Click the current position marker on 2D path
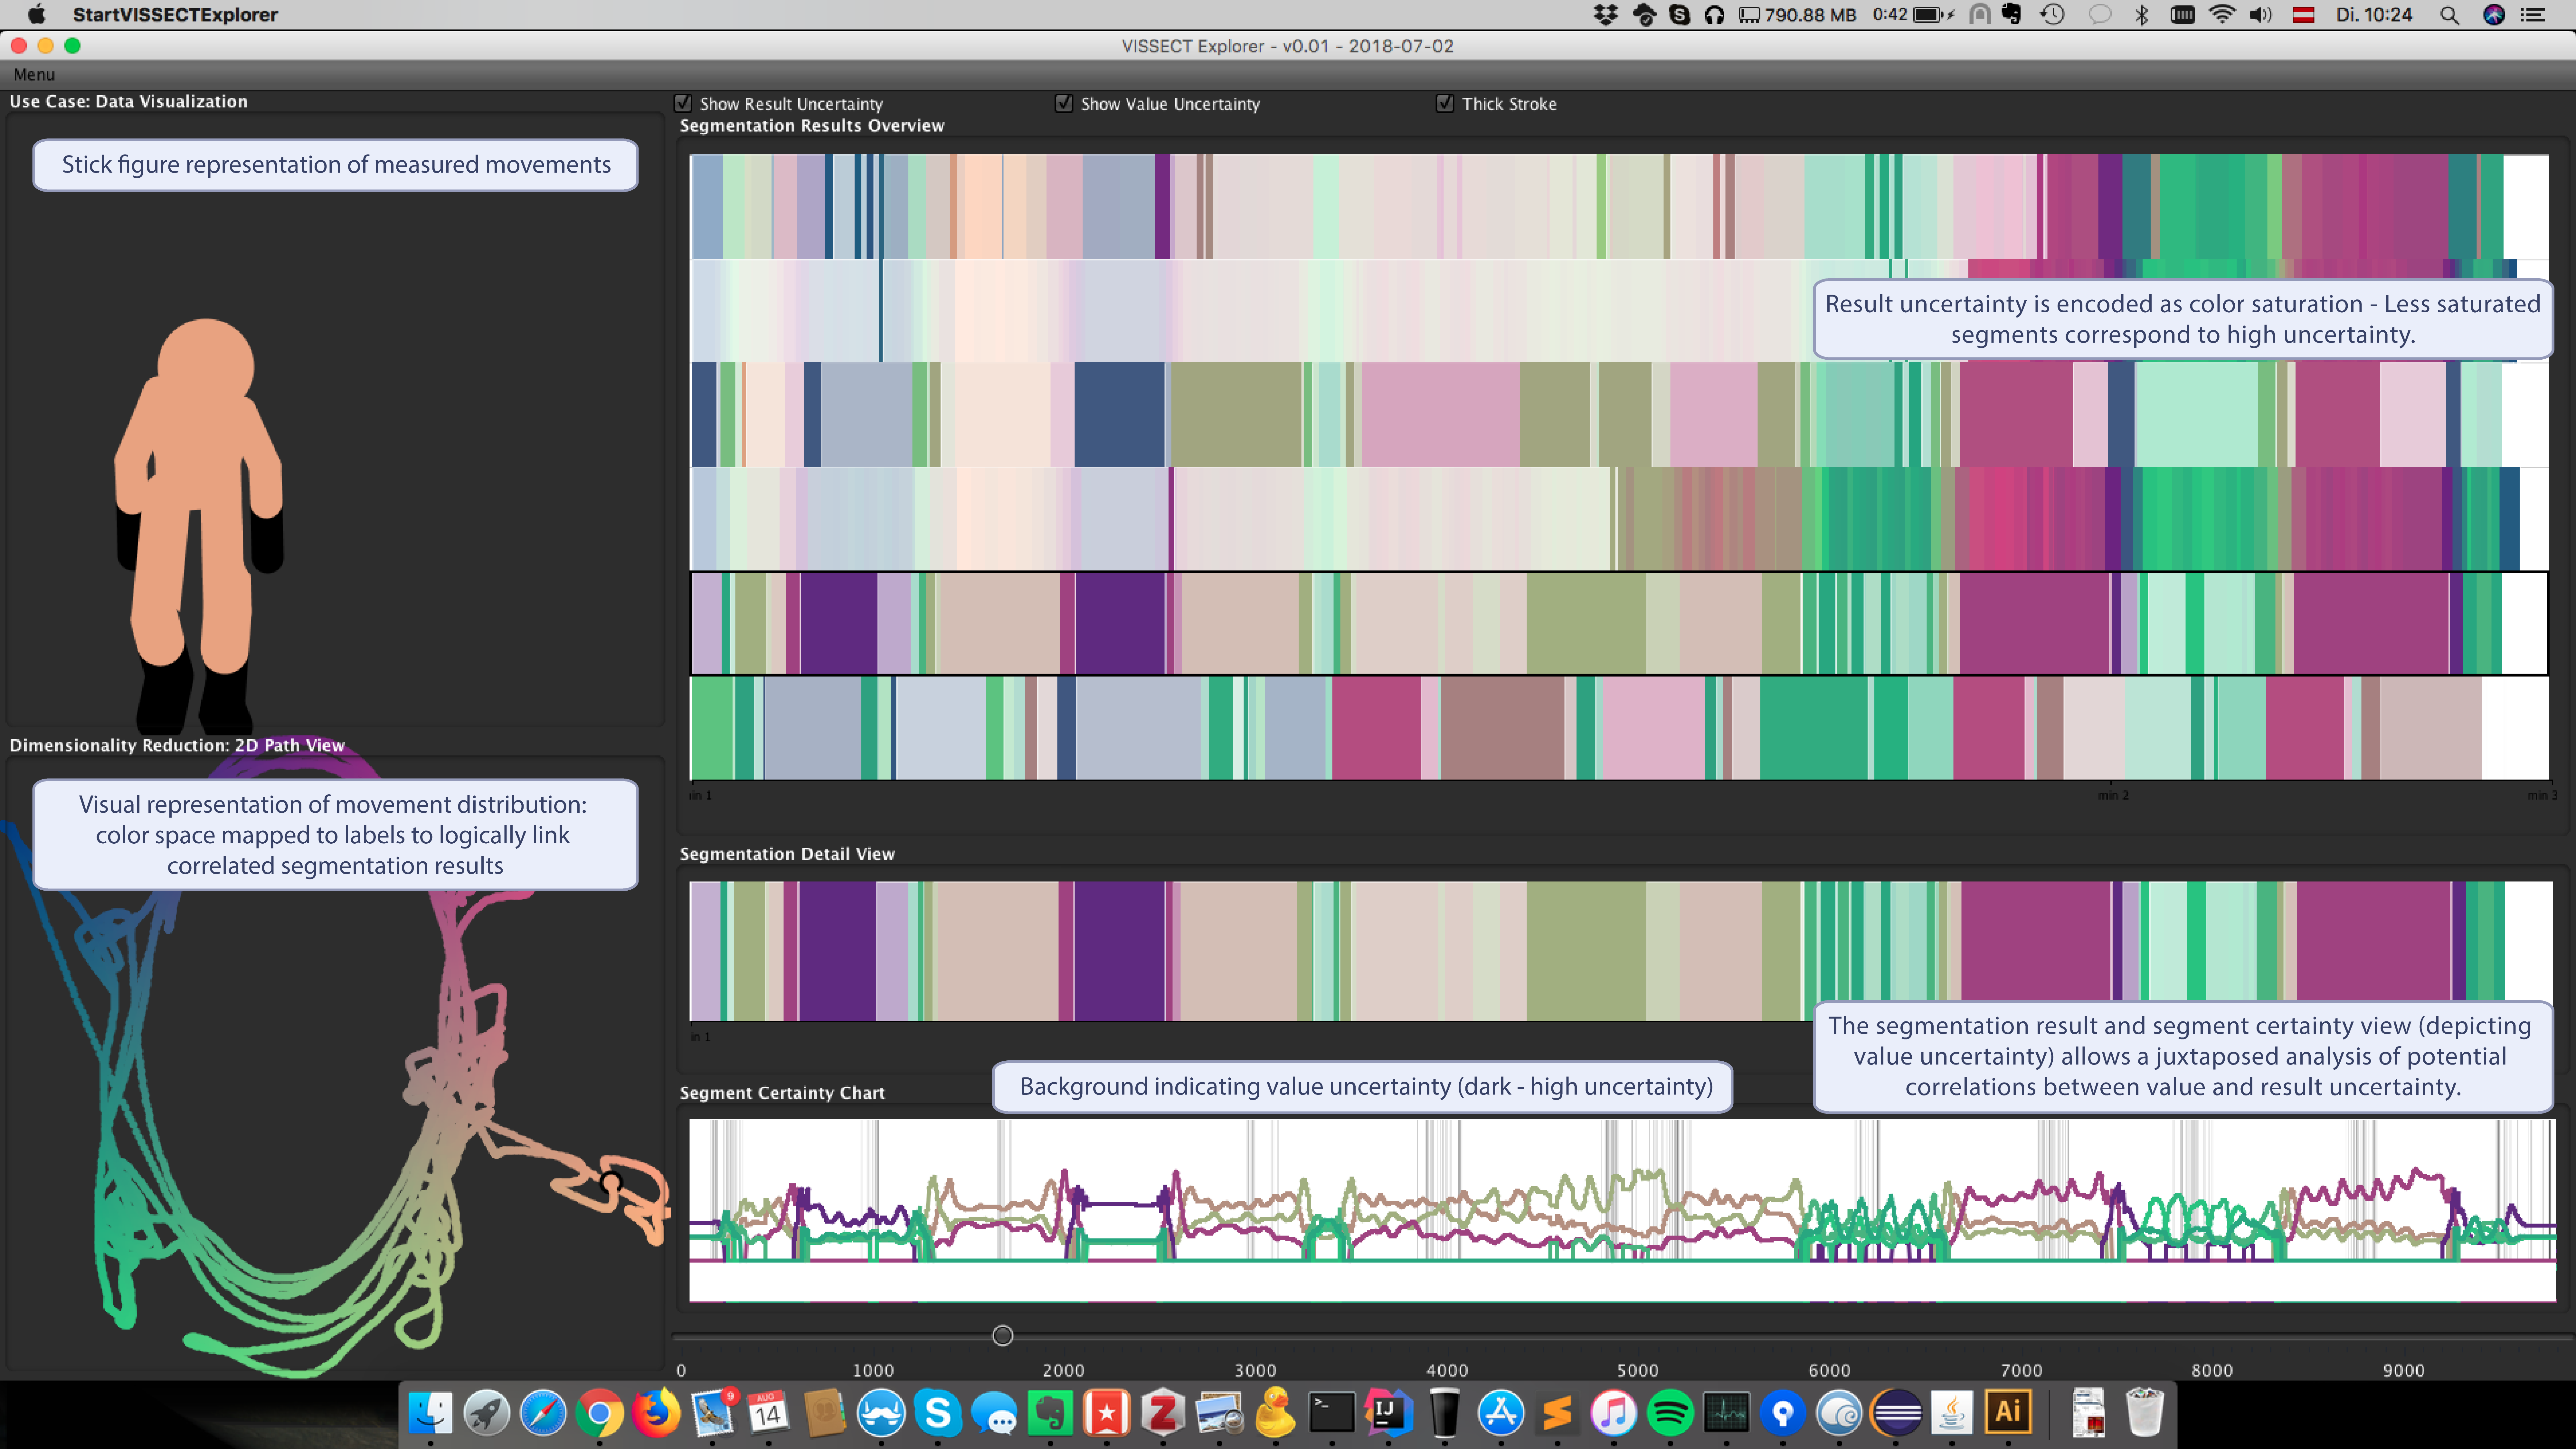 pyautogui.click(x=611, y=1183)
